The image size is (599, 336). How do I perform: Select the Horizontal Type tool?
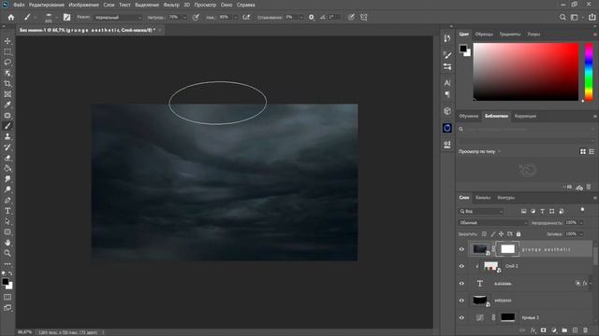pos(7,211)
